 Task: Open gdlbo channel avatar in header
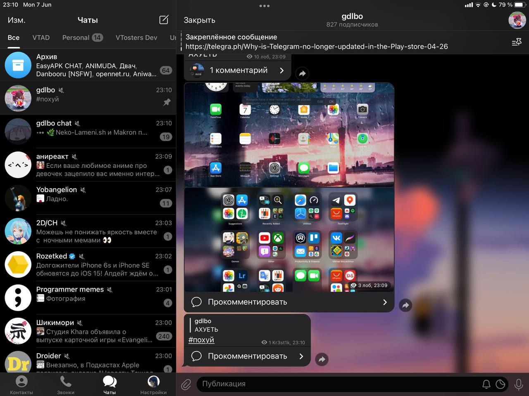click(517, 20)
